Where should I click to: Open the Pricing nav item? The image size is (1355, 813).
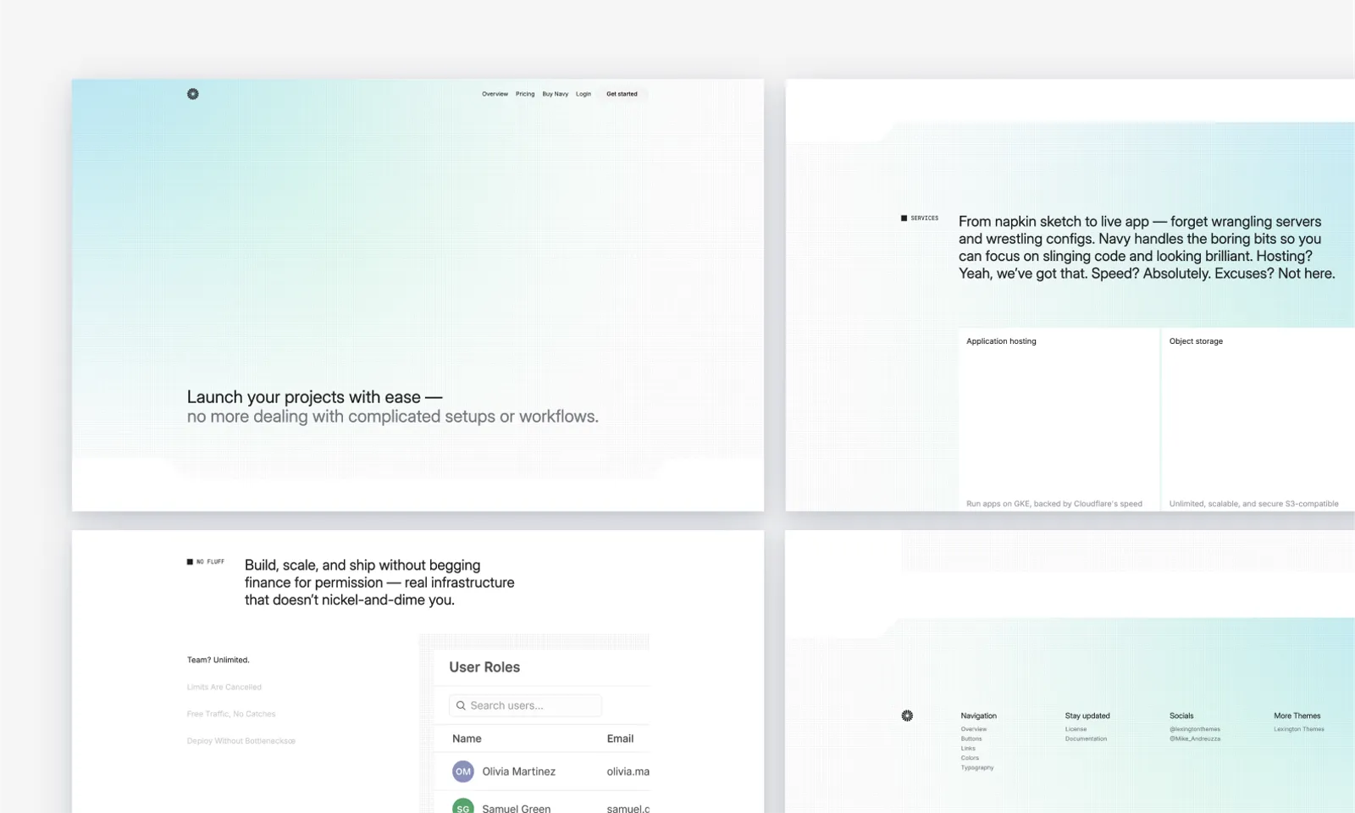(x=525, y=94)
